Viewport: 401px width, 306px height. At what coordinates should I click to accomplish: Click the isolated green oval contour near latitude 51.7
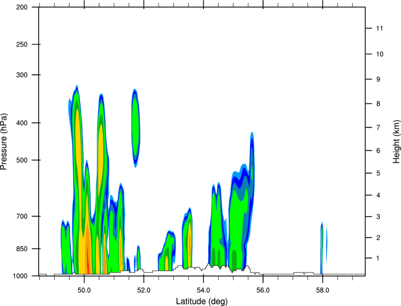pyautogui.click(x=135, y=128)
